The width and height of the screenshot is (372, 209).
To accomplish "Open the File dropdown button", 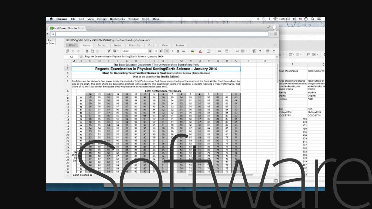I will 72,45.
